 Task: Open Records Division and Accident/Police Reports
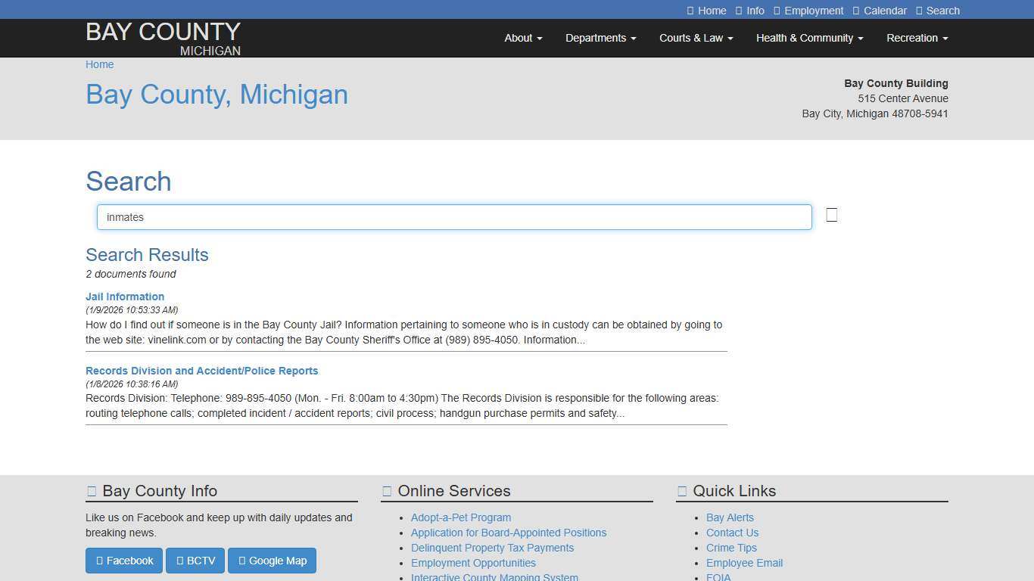point(201,370)
